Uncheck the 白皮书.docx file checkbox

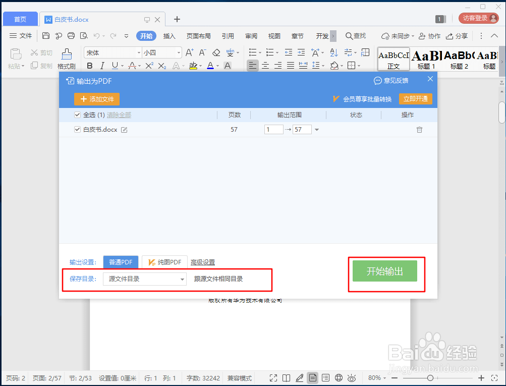point(77,130)
